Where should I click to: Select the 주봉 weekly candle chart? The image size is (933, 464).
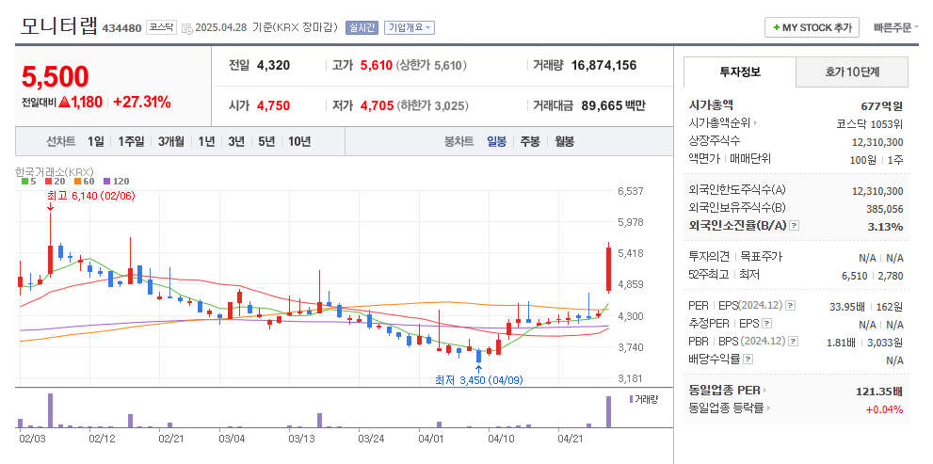click(530, 141)
